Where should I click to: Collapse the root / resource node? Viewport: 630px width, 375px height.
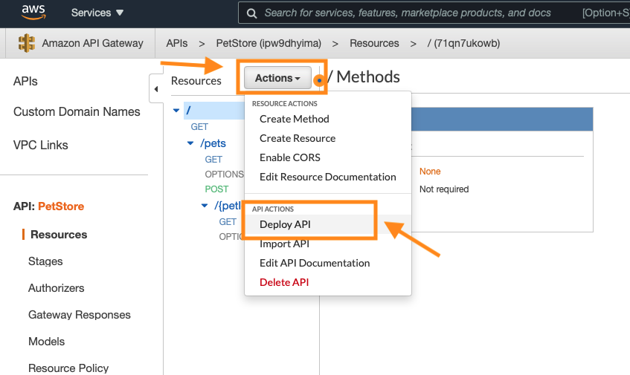pyautogui.click(x=176, y=110)
